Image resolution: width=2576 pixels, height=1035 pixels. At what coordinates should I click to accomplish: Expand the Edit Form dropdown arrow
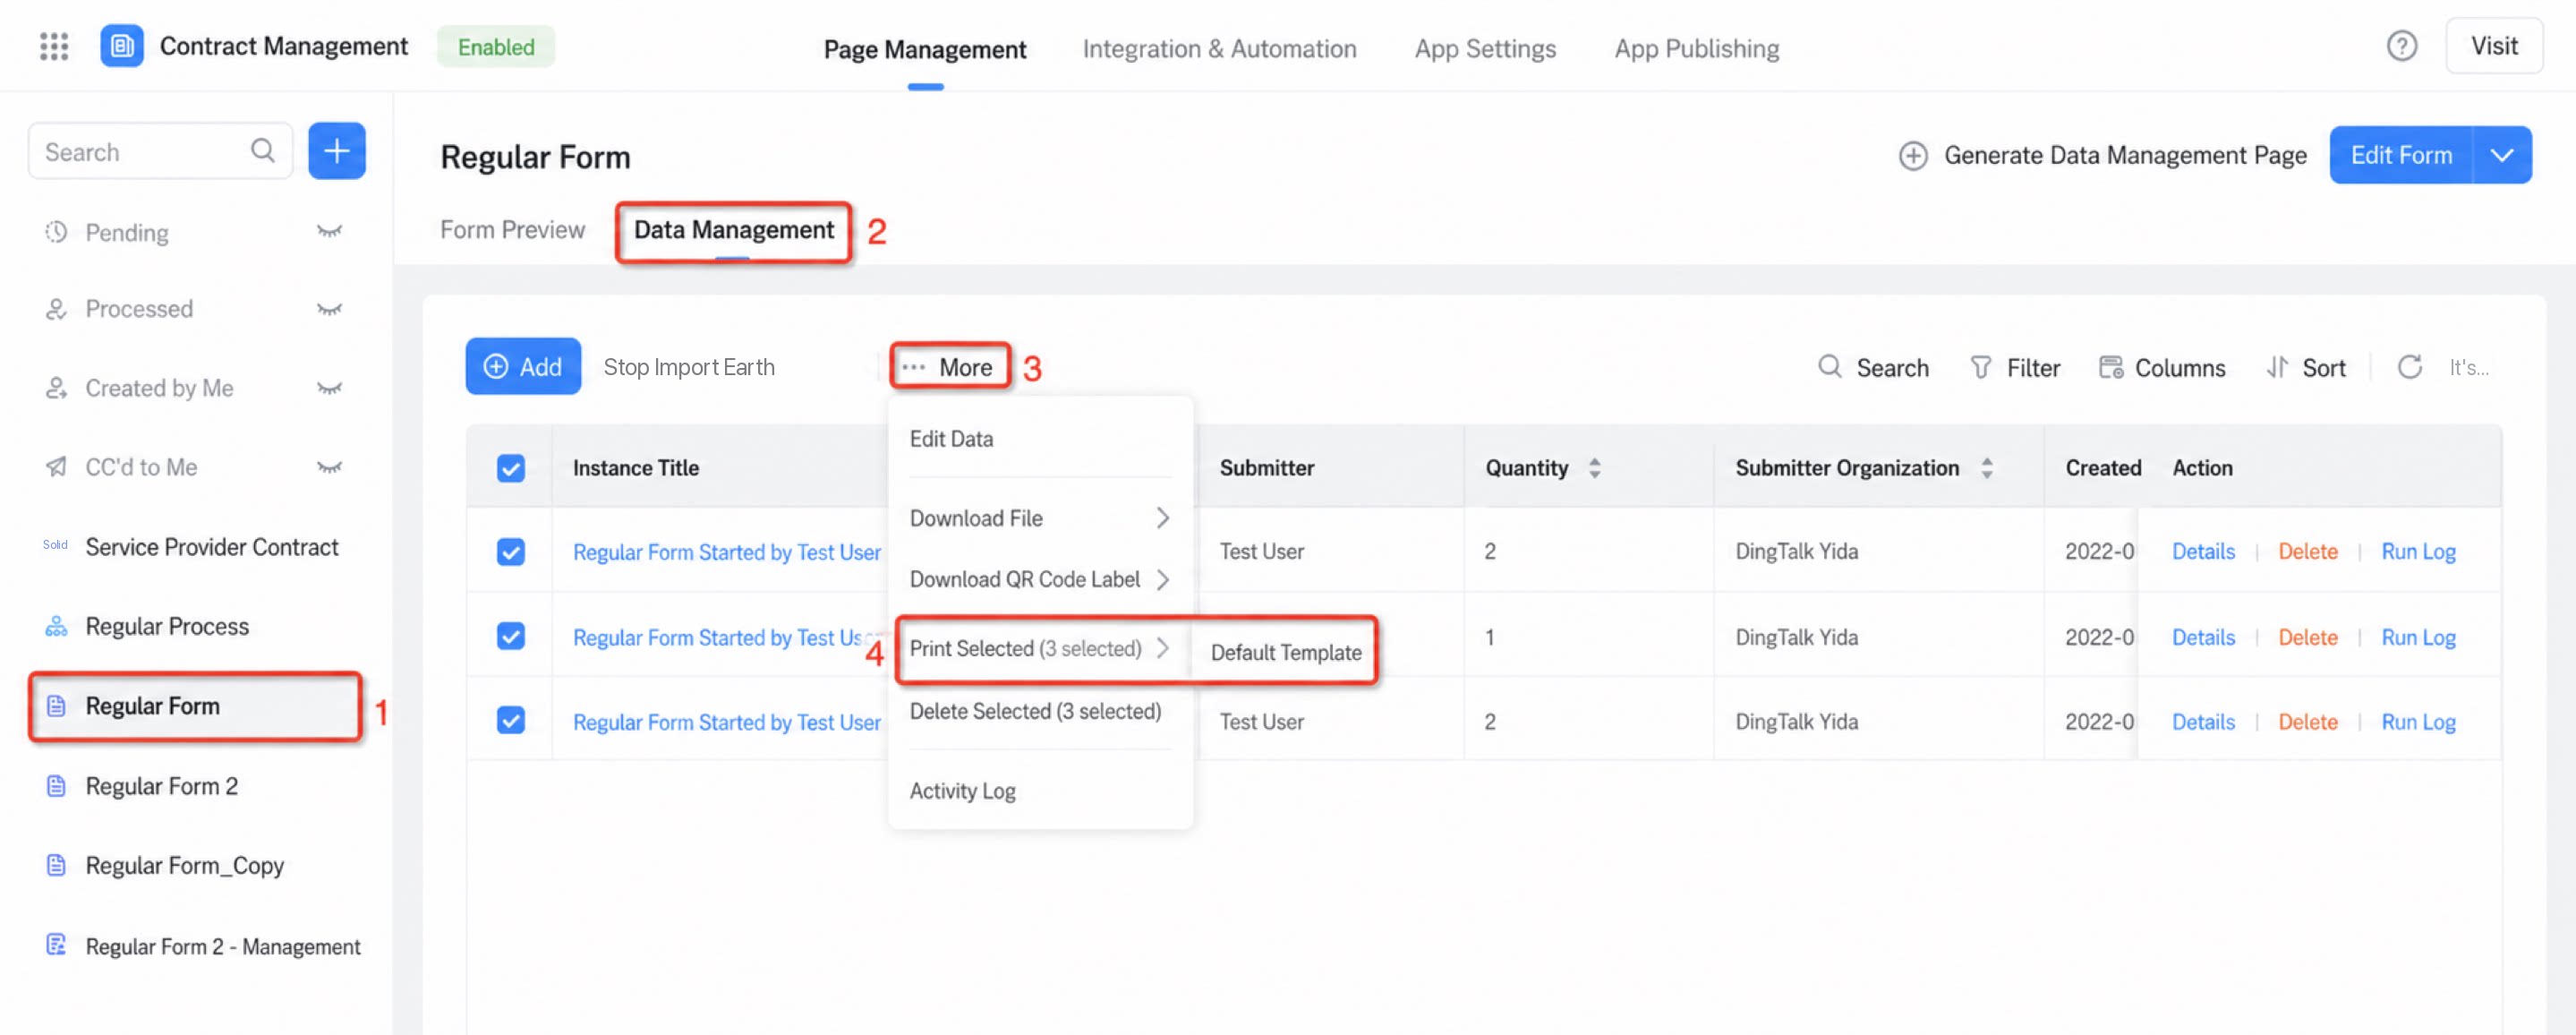(x=2502, y=155)
